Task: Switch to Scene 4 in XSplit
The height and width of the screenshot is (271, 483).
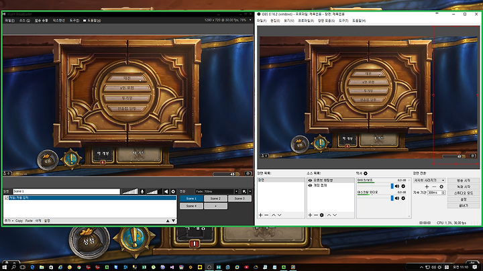Action: [x=191, y=206]
